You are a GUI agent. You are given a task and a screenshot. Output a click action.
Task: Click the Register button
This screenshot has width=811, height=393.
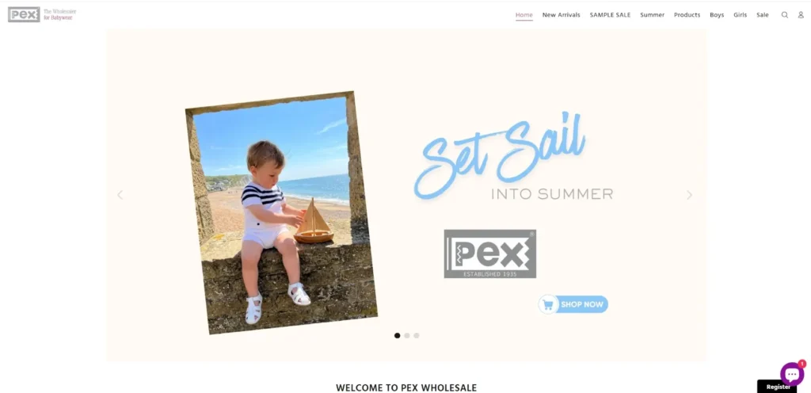click(x=778, y=387)
